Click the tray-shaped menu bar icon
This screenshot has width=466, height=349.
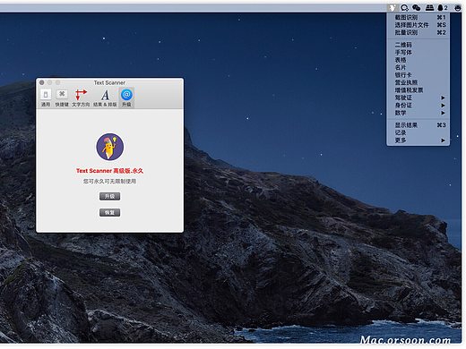[429, 8]
